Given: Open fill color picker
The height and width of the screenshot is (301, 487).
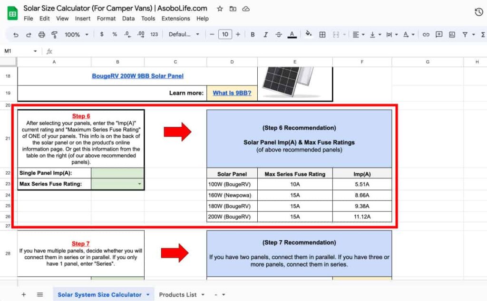Looking at the screenshot, I should point(308,34).
